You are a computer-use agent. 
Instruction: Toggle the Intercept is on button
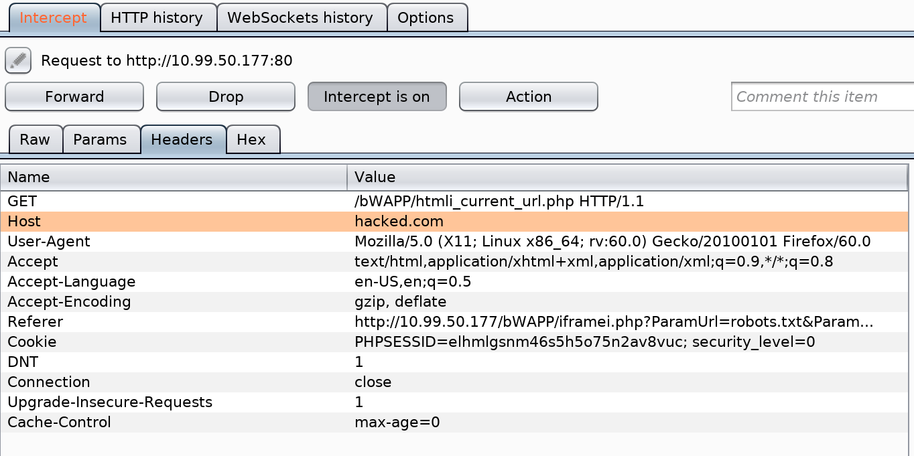point(377,96)
